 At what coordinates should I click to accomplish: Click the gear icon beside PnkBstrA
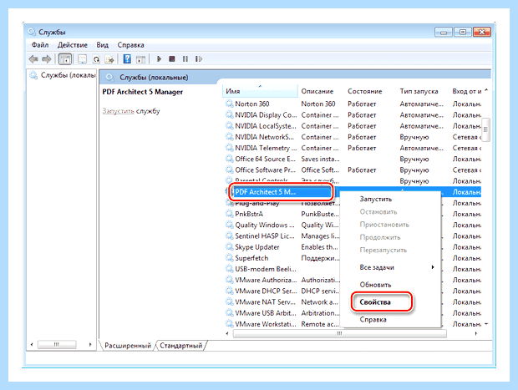pyautogui.click(x=229, y=214)
